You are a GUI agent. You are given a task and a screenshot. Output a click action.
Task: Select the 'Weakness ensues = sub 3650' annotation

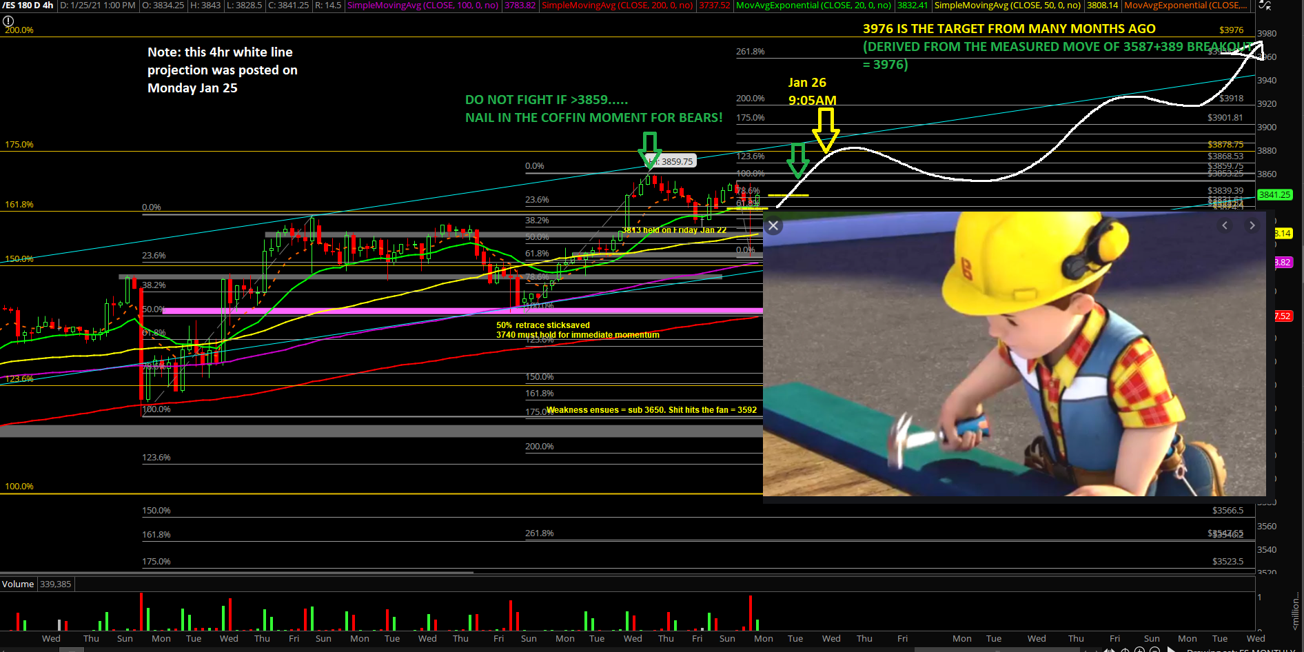point(651,409)
